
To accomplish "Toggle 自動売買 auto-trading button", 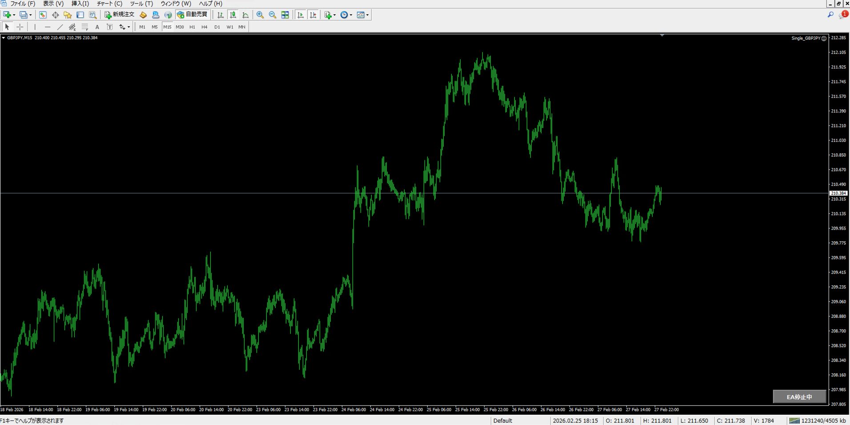I will click(x=192, y=15).
